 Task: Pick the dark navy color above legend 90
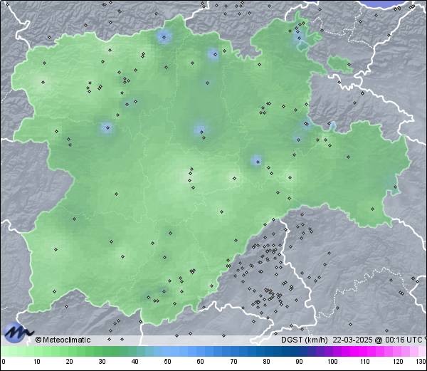click(x=299, y=351)
